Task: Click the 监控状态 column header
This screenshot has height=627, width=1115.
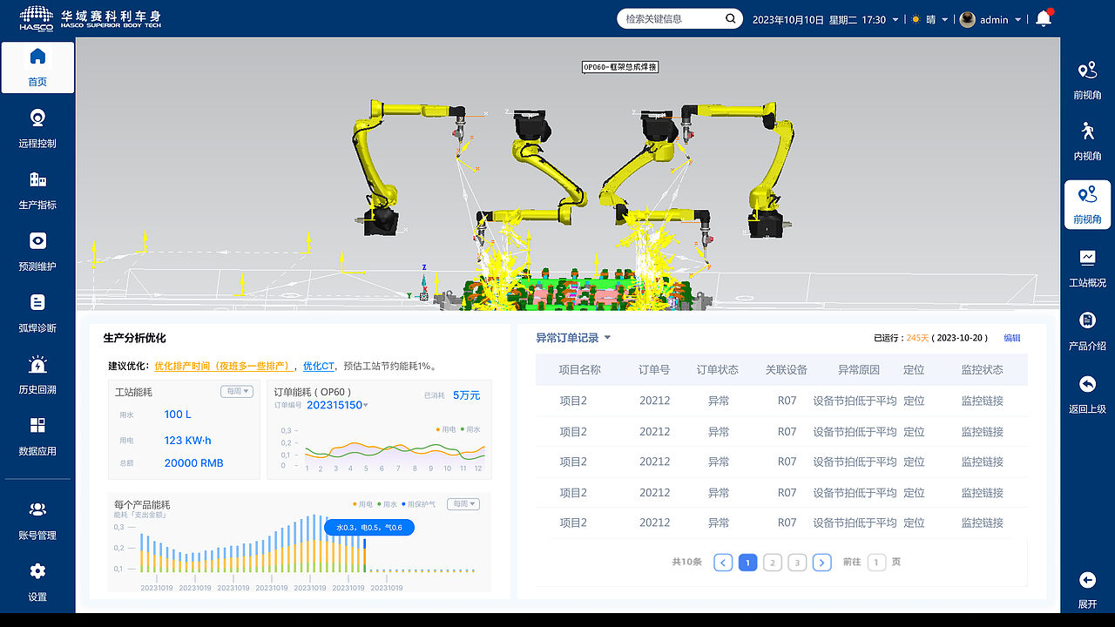Action: coord(983,370)
